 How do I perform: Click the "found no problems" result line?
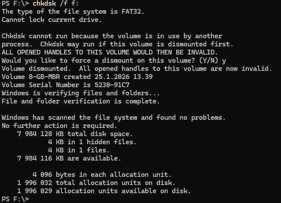pos(113,118)
